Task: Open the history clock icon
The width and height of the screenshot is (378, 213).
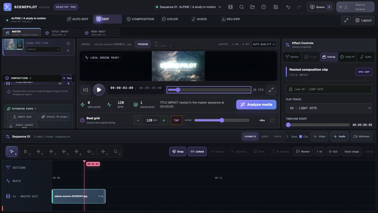Action: click(263, 7)
